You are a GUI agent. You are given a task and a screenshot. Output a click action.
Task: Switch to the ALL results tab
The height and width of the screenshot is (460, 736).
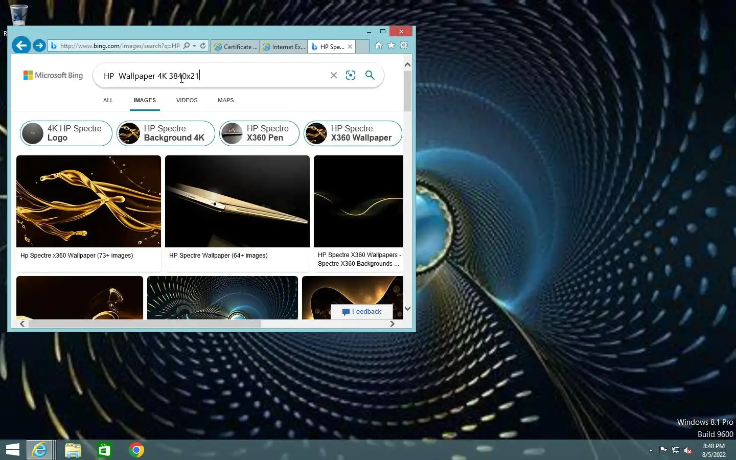click(108, 100)
